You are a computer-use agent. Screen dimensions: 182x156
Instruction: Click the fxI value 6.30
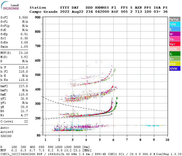(24, 38)
